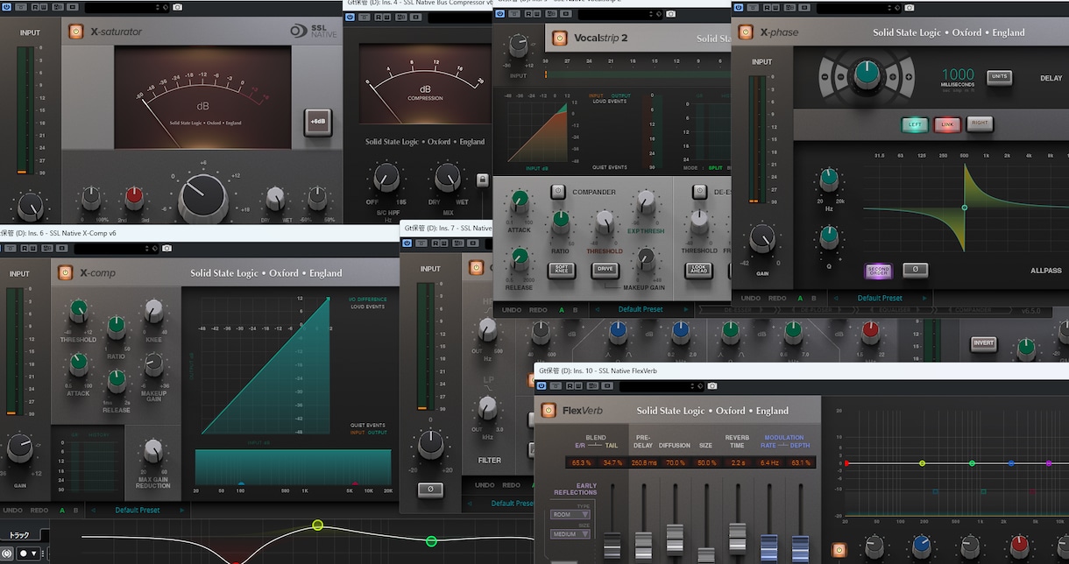Toggle the FlexVerb plugin power icon
Image resolution: width=1069 pixels, height=564 pixels.
[x=549, y=410]
